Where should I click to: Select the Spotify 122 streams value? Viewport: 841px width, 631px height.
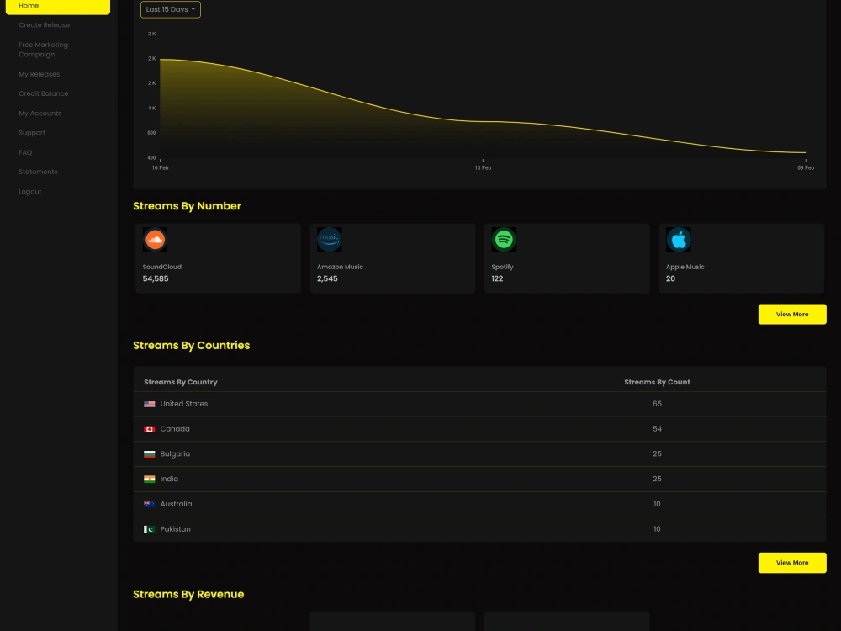click(497, 278)
